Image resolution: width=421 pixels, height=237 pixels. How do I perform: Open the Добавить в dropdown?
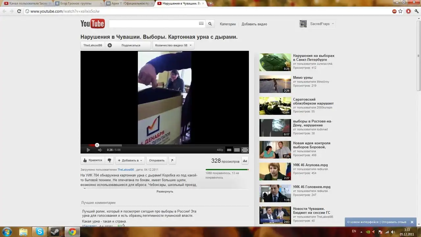pyautogui.click(x=130, y=160)
